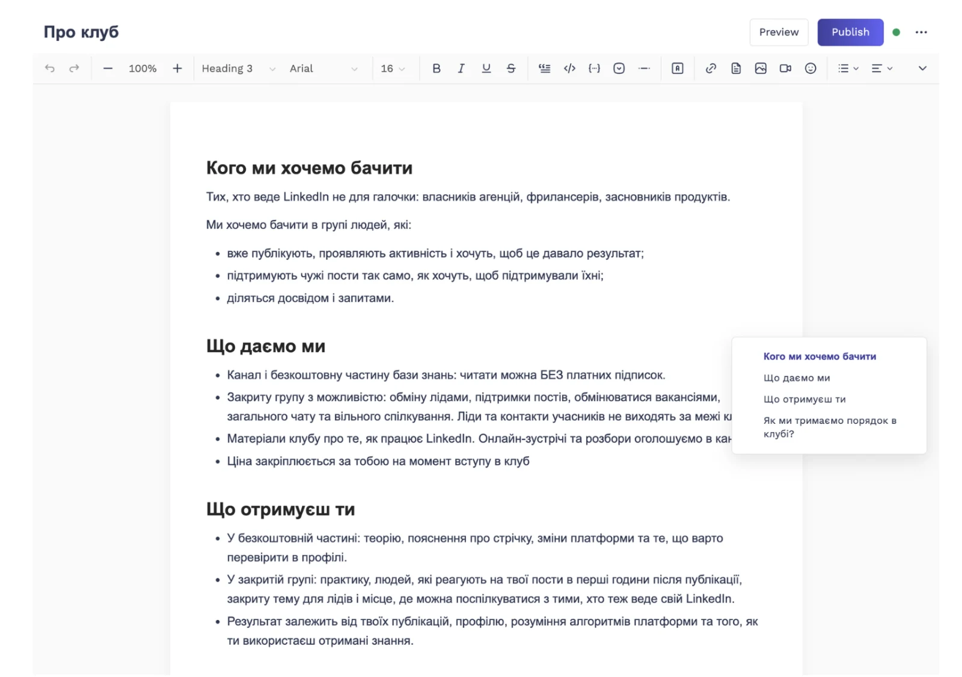
Task: Click the 100% zoom level value
Action: pos(142,69)
